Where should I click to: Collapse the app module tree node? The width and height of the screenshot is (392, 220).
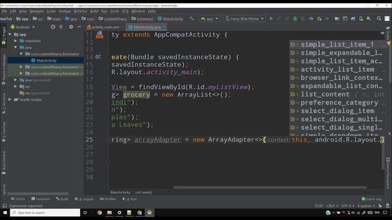[10, 34]
